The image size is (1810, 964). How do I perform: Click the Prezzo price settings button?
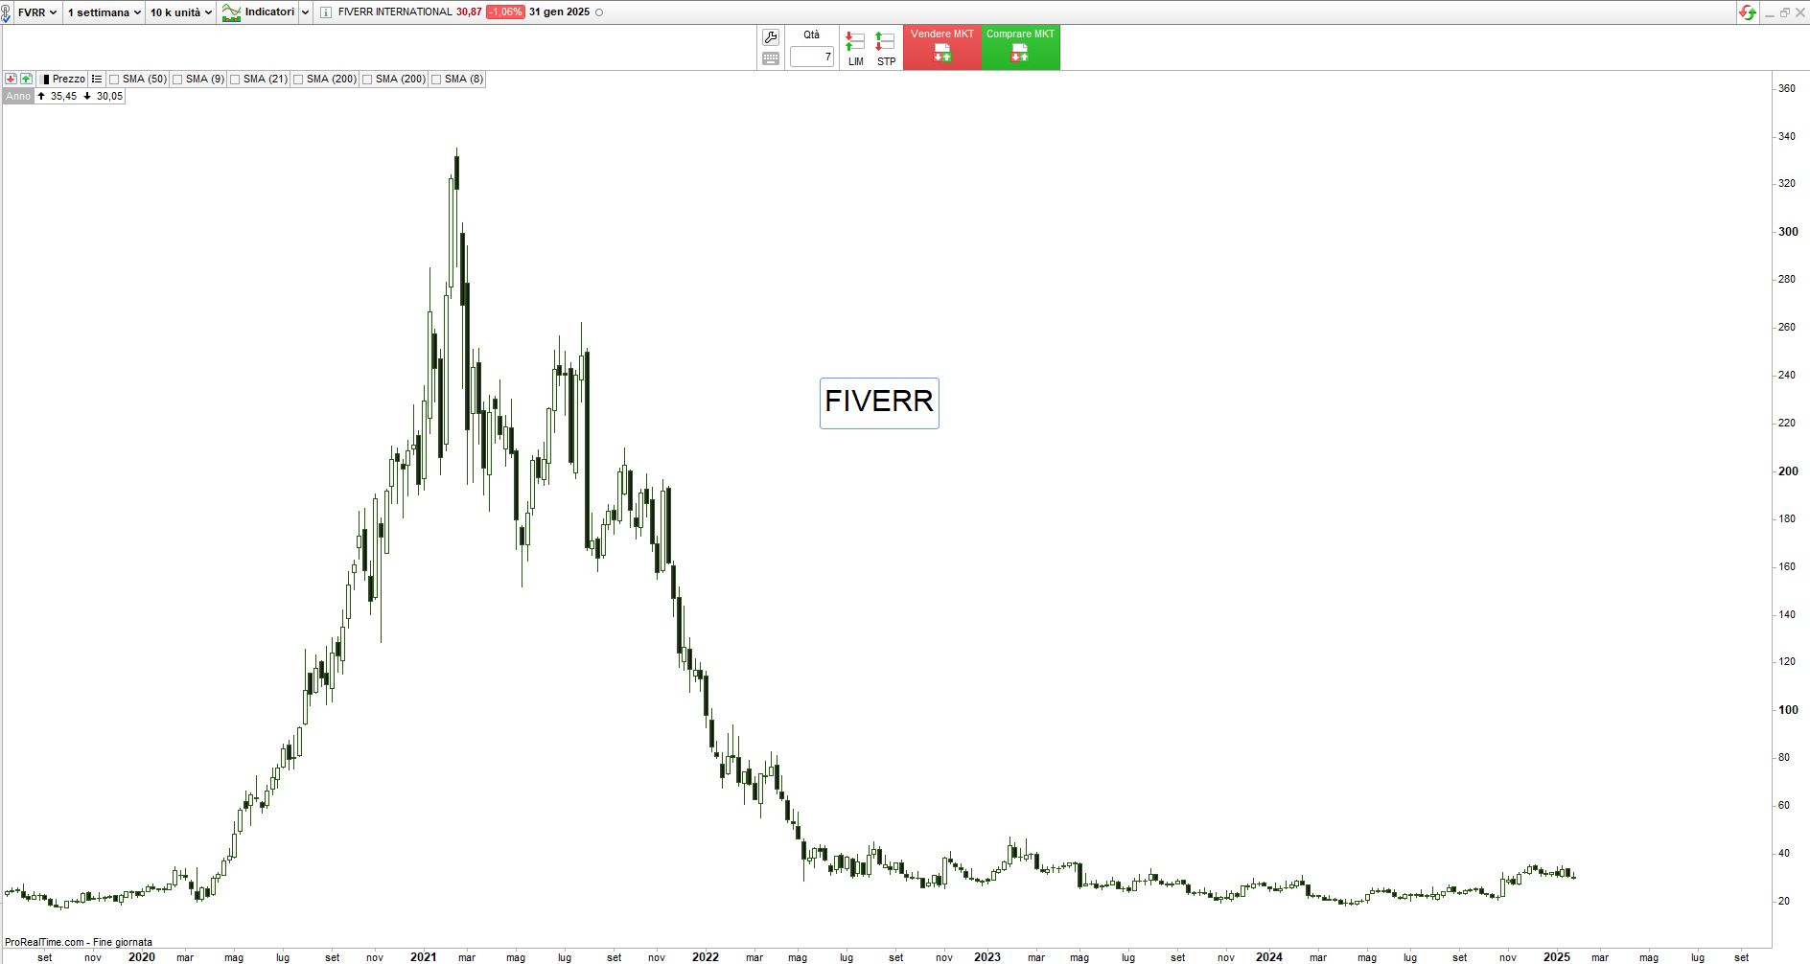pyautogui.click(x=63, y=80)
